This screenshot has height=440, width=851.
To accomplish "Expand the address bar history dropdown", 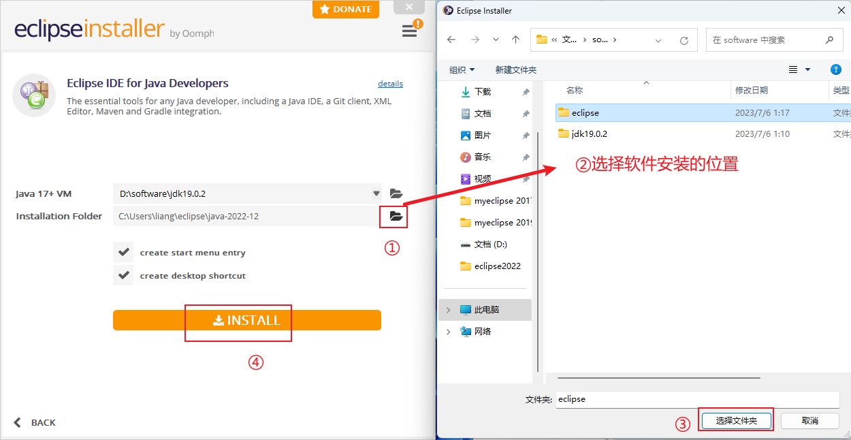I will (x=658, y=40).
